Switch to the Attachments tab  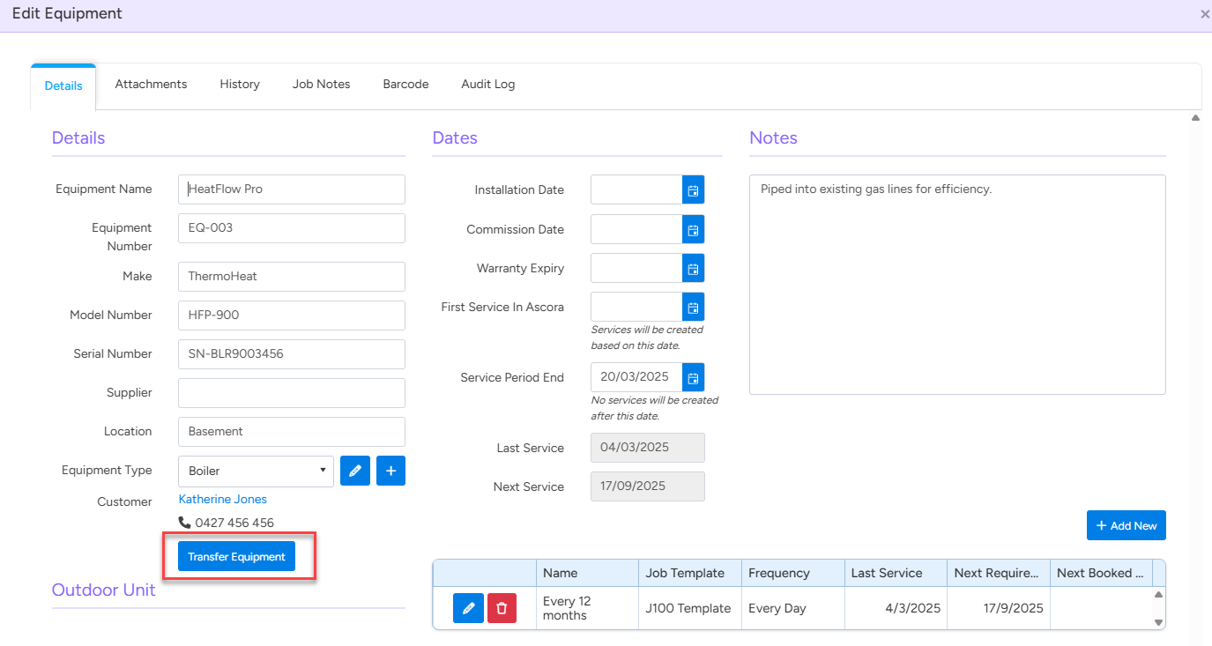pyautogui.click(x=151, y=85)
